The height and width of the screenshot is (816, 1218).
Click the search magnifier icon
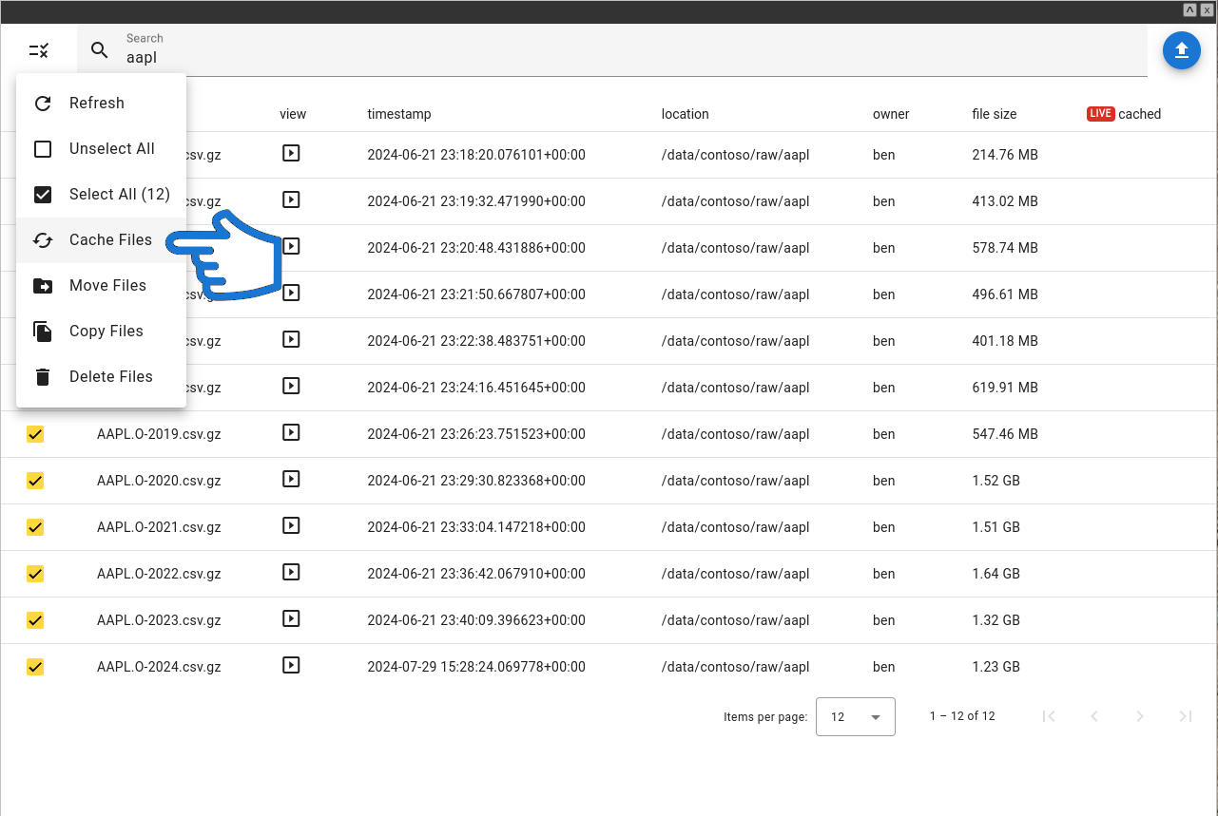point(100,50)
